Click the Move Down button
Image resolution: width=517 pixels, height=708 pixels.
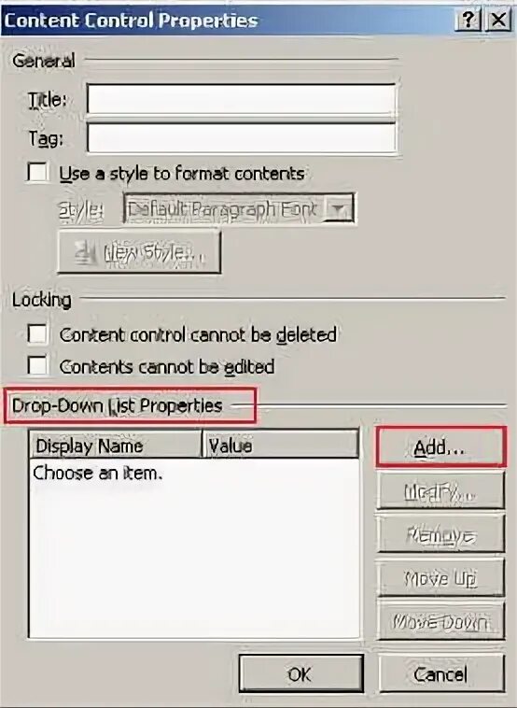click(x=440, y=621)
